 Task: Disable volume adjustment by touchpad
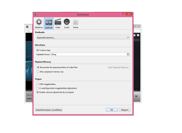pos(37,92)
